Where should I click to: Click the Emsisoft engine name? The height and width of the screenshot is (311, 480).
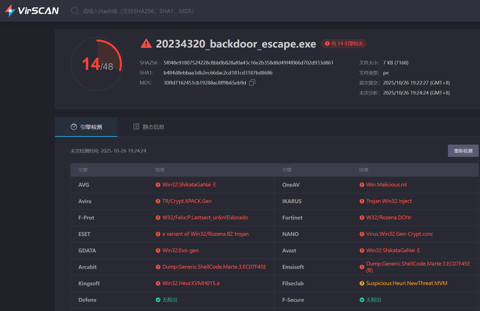(x=293, y=267)
